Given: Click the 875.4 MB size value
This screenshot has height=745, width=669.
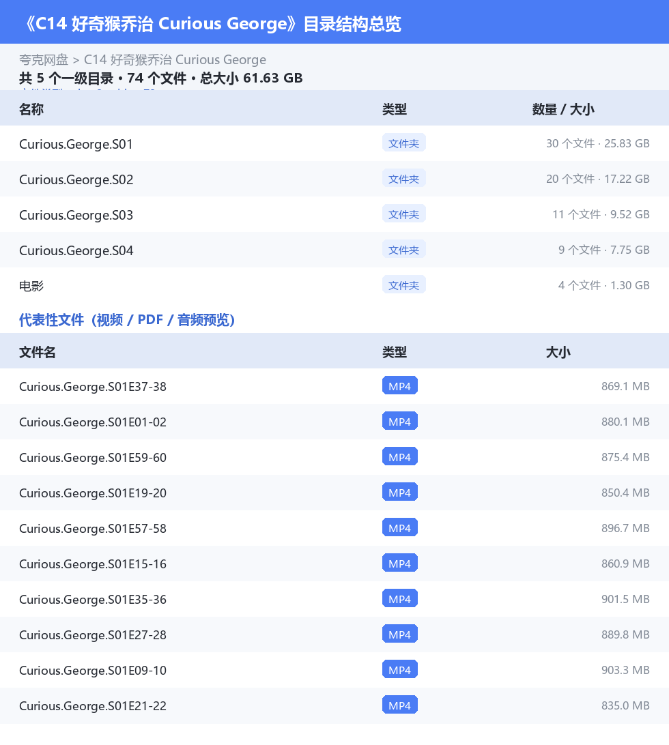Looking at the screenshot, I should pos(626,457).
